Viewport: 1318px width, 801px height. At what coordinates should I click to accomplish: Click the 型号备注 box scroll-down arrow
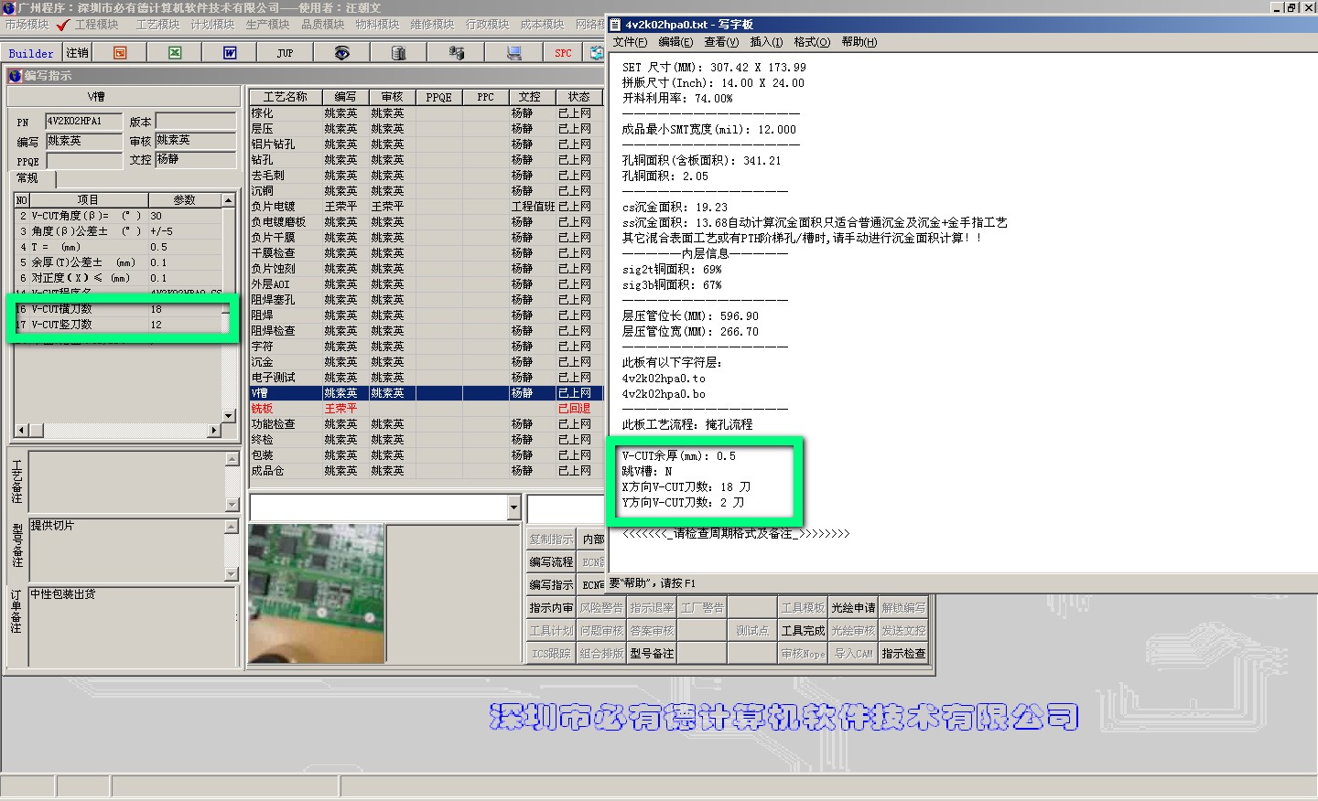[232, 574]
